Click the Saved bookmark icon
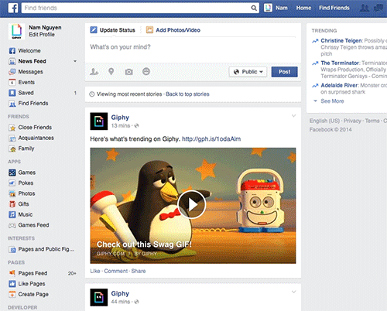 coord(12,93)
